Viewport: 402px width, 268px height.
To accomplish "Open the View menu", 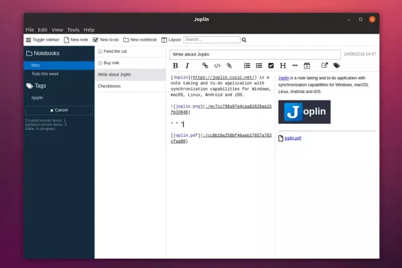I will pyautogui.click(x=57, y=30).
